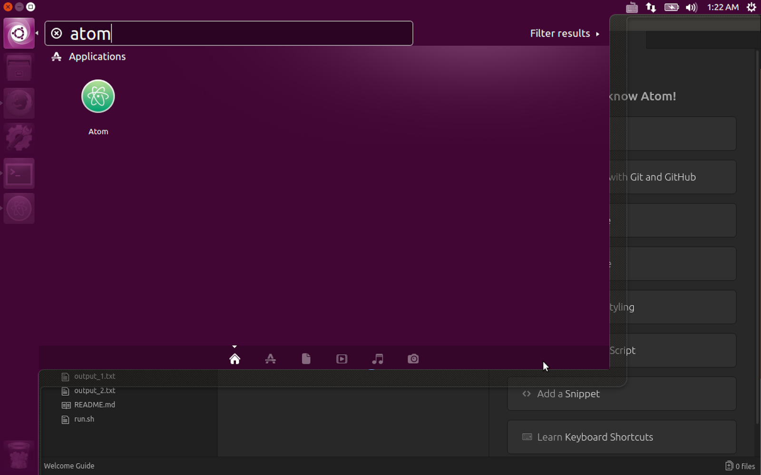
Task: Open Terminal from the launcher
Action: (19, 174)
